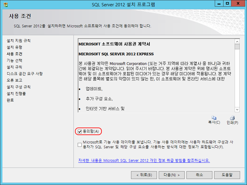This screenshot has width=247, height=185.
Task: Select the 디스크 공간 요구 사항 step
Action: [x=25, y=74]
